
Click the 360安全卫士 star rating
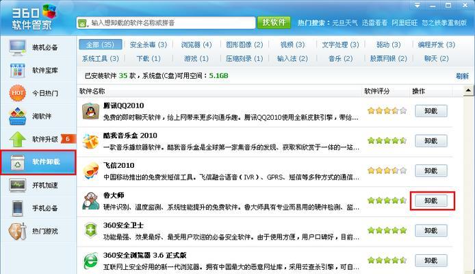click(387, 230)
